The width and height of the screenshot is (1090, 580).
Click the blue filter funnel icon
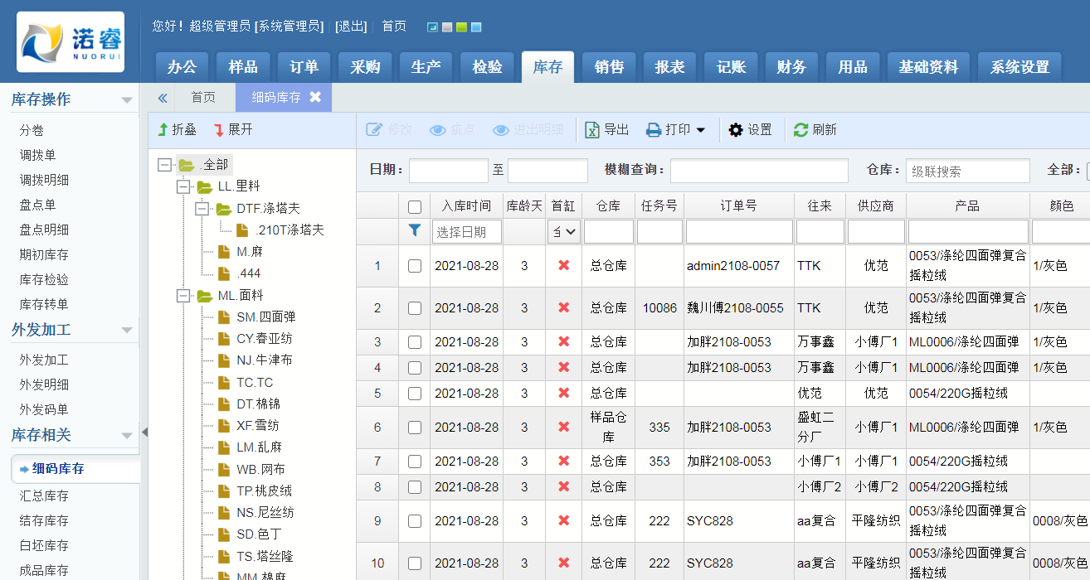pyautogui.click(x=415, y=231)
